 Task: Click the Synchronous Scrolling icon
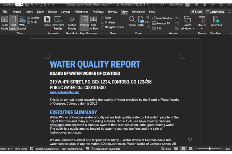177,23
